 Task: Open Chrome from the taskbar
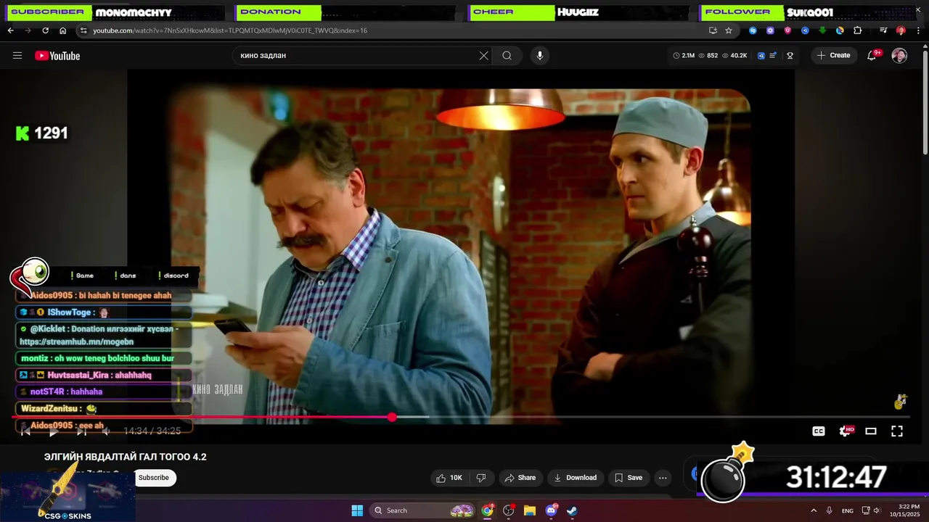click(x=487, y=510)
